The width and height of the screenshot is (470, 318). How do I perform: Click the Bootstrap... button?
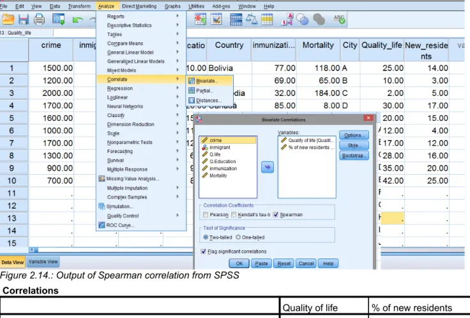tap(354, 155)
